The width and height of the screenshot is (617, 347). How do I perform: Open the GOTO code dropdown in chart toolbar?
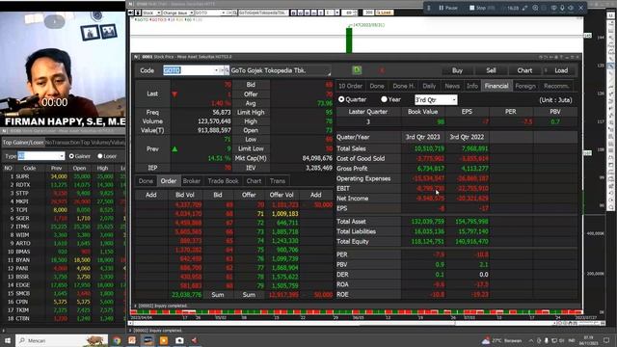(210, 13)
